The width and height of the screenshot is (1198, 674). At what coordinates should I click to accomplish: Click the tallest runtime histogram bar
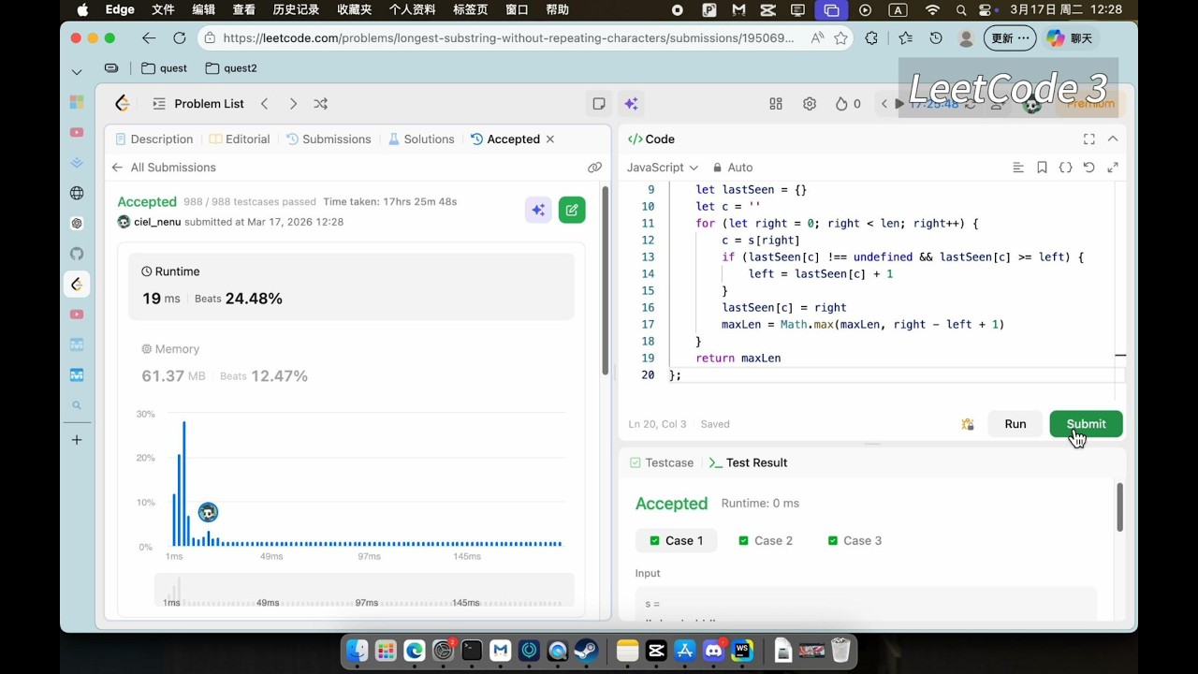(x=184, y=483)
